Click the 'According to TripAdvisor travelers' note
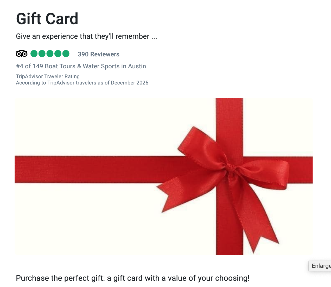The image size is (331, 287). pyautogui.click(x=82, y=83)
